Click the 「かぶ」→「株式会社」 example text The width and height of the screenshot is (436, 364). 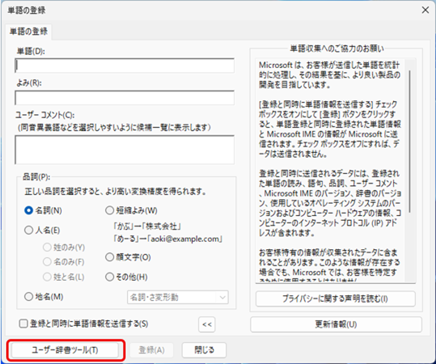coord(147,227)
